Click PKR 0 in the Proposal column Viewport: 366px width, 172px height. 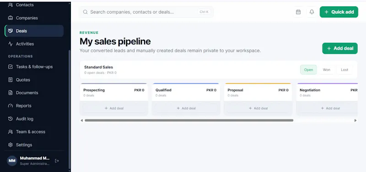click(283, 90)
